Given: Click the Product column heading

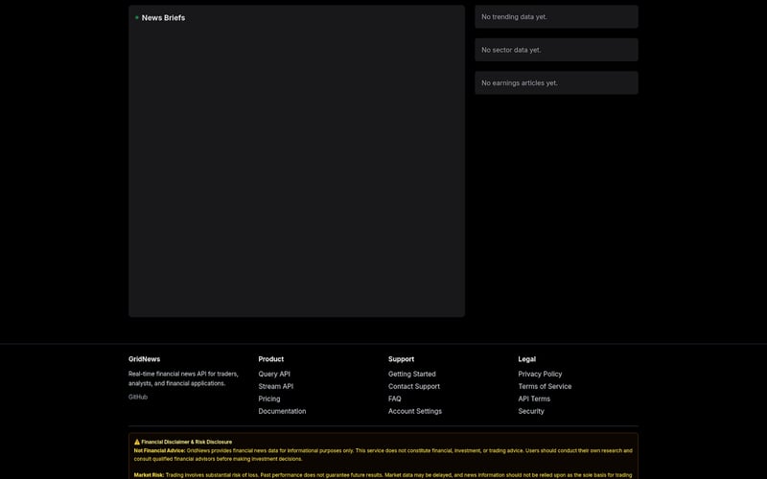Looking at the screenshot, I should [x=271, y=358].
